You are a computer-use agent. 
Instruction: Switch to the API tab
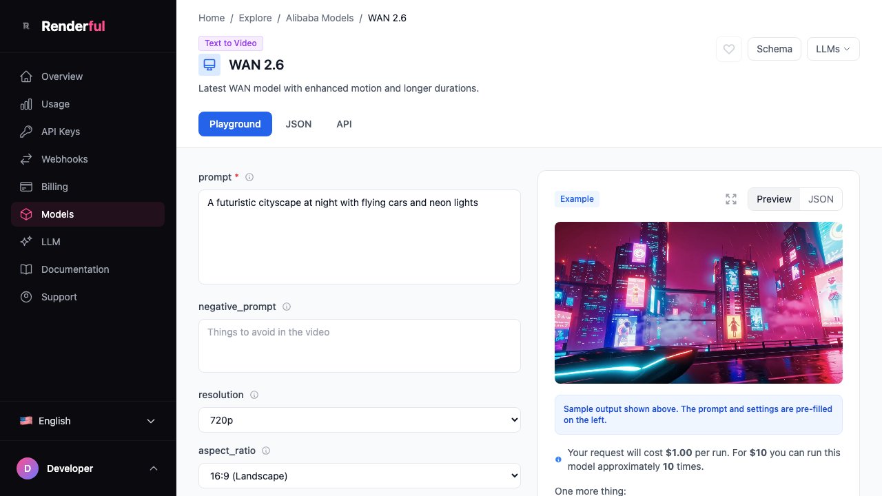click(x=344, y=124)
